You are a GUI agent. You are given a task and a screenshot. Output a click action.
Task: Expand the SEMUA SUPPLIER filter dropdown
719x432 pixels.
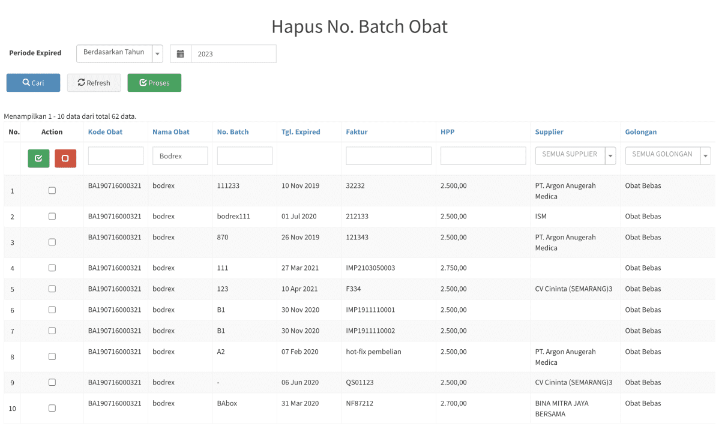tap(575, 155)
